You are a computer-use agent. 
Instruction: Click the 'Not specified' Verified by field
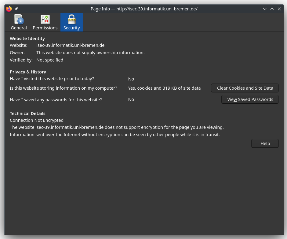pos(50,60)
